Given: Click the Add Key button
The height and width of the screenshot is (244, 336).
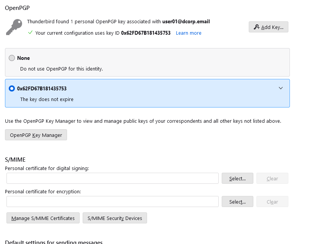Looking at the screenshot, I should [x=268, y=27].
